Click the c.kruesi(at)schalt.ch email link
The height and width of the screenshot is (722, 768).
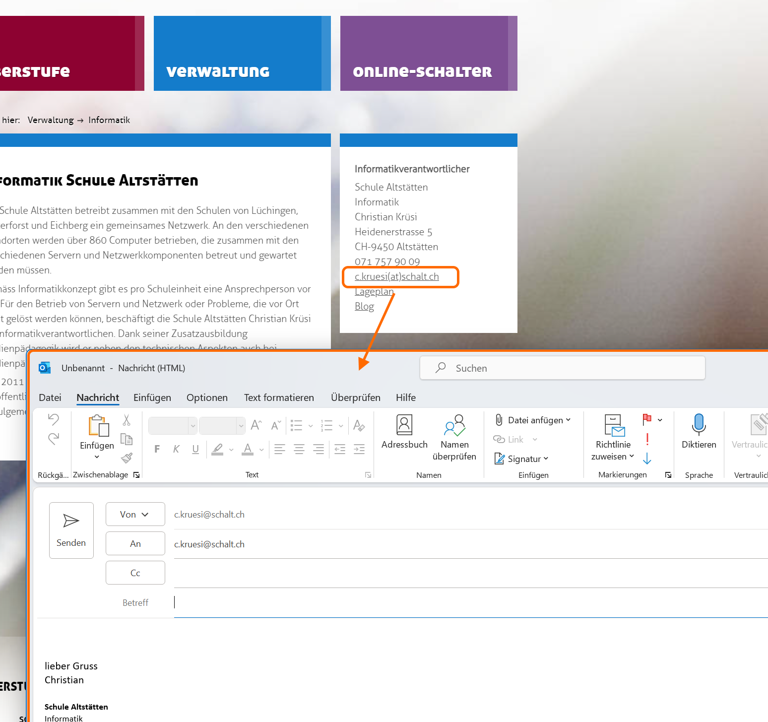(x=396, y=277)
